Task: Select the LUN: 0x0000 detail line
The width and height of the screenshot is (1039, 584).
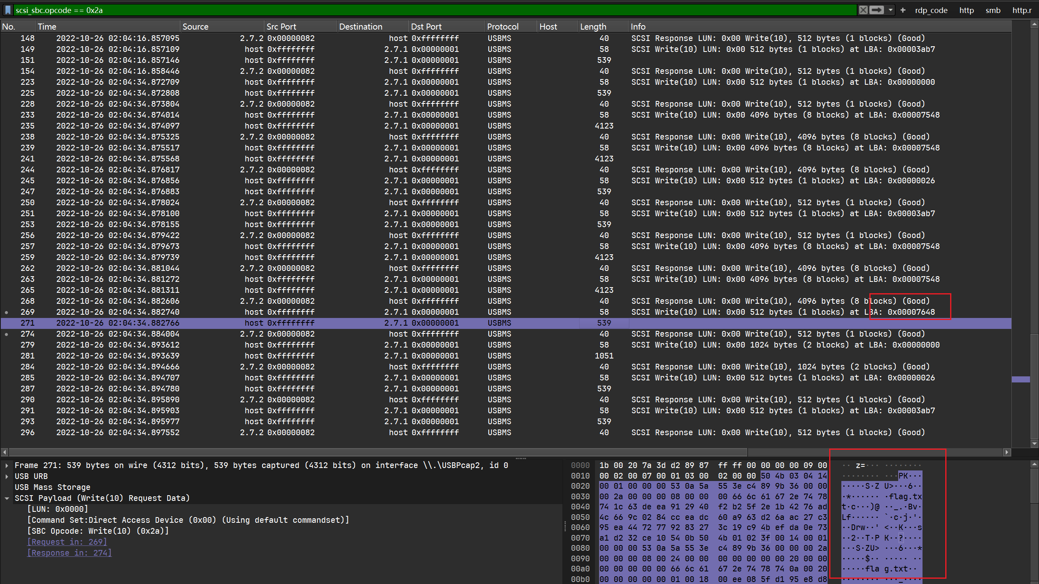Action: (x=58, y=509)
